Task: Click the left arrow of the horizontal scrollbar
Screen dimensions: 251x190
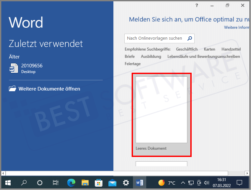Action: [3, 173]
